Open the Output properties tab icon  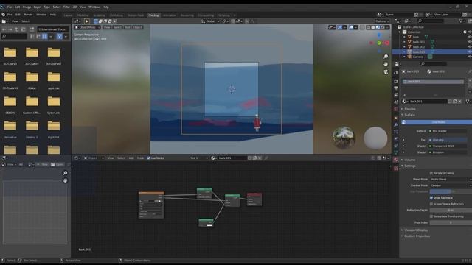(395, 88)
